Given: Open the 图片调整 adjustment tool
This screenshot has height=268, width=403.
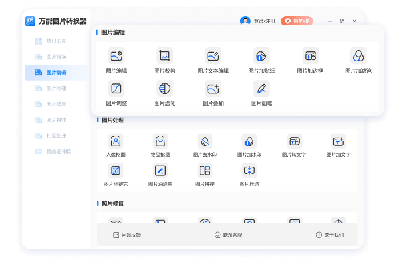Looking at the screenshot, I should [116, 89].
